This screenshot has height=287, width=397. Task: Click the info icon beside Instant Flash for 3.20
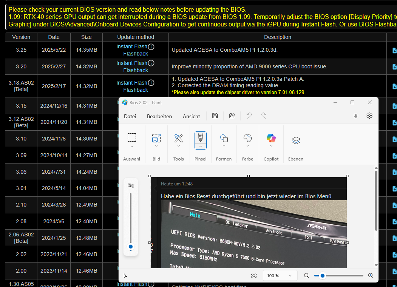(x=151, y=63)
